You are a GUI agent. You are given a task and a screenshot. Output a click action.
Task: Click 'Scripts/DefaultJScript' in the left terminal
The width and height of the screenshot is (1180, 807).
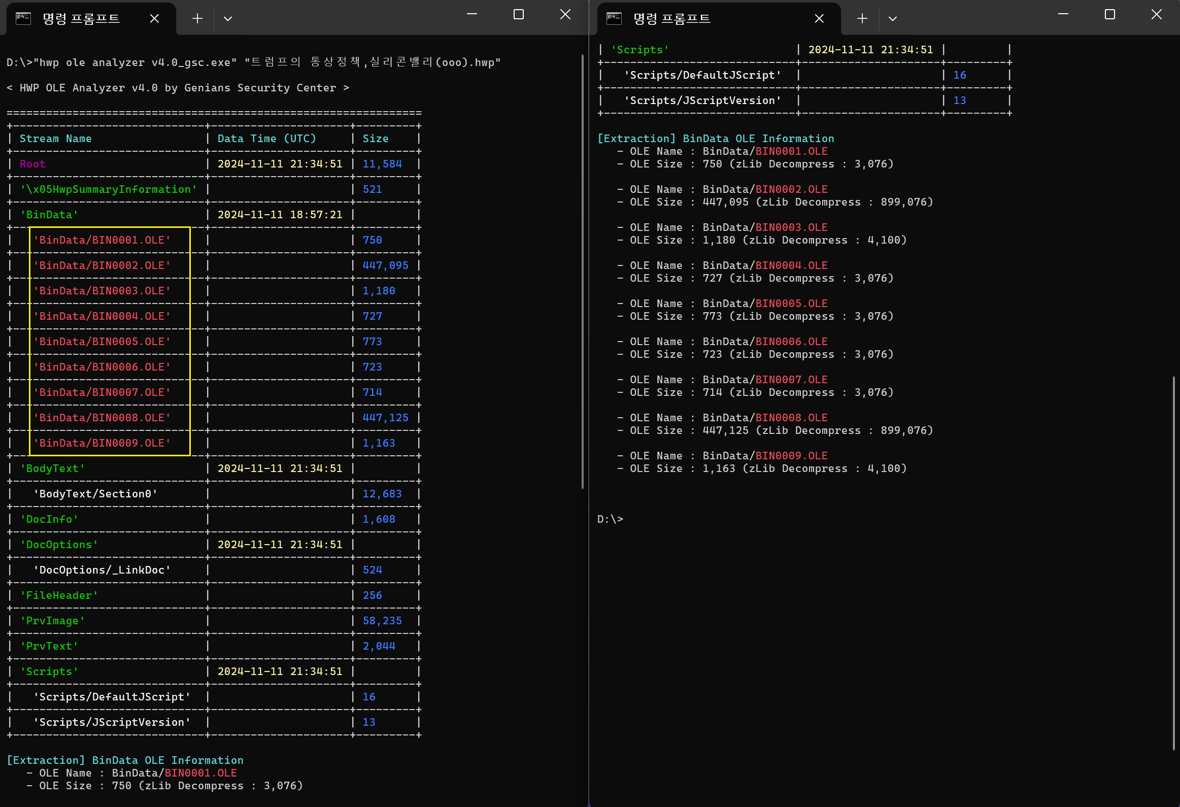pos(112,697)
